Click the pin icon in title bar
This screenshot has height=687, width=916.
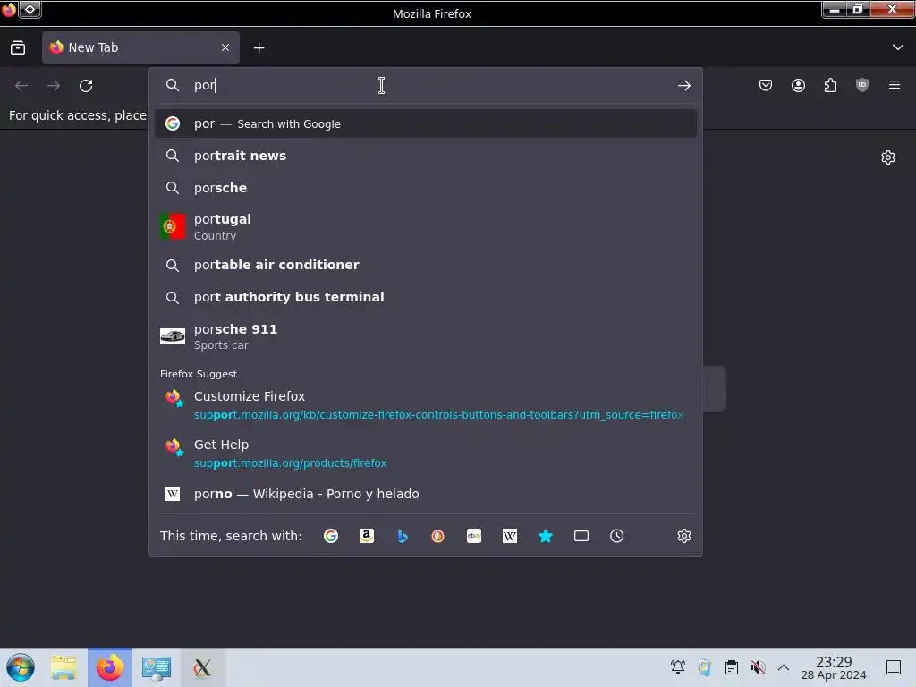(30, 9)
